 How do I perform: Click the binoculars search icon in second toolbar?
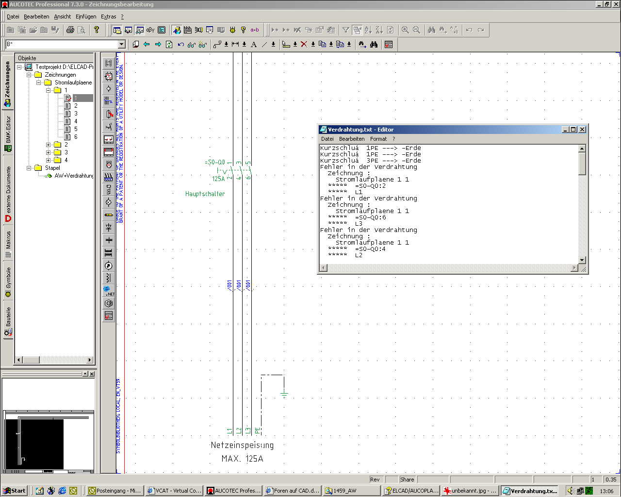pyautogui.click(x=374, y=45)
